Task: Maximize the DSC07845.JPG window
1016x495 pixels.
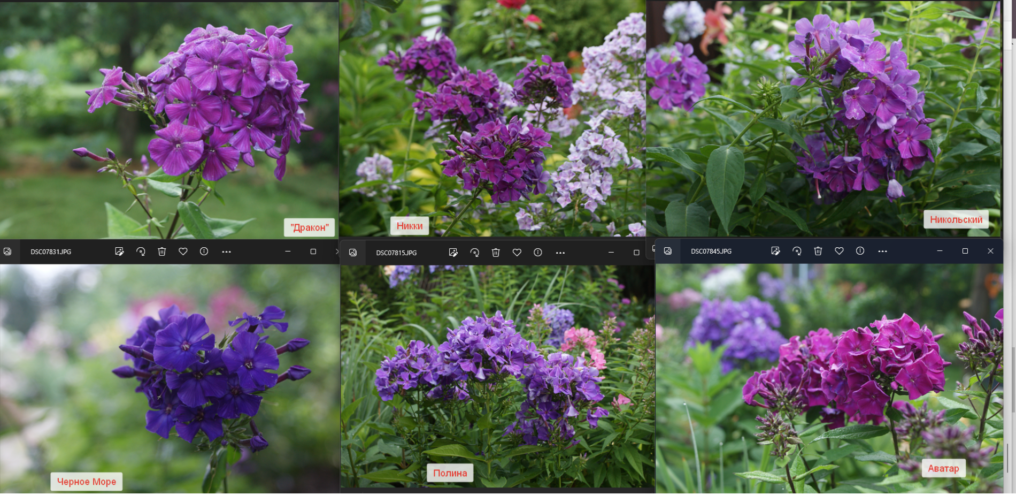Action: click(965, 251)
